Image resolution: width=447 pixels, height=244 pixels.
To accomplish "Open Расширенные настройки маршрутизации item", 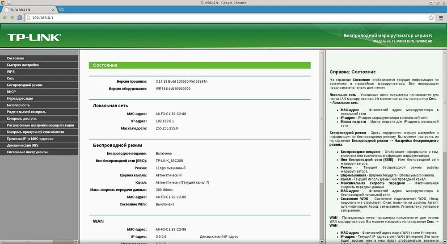I will [x=39, y=125].
